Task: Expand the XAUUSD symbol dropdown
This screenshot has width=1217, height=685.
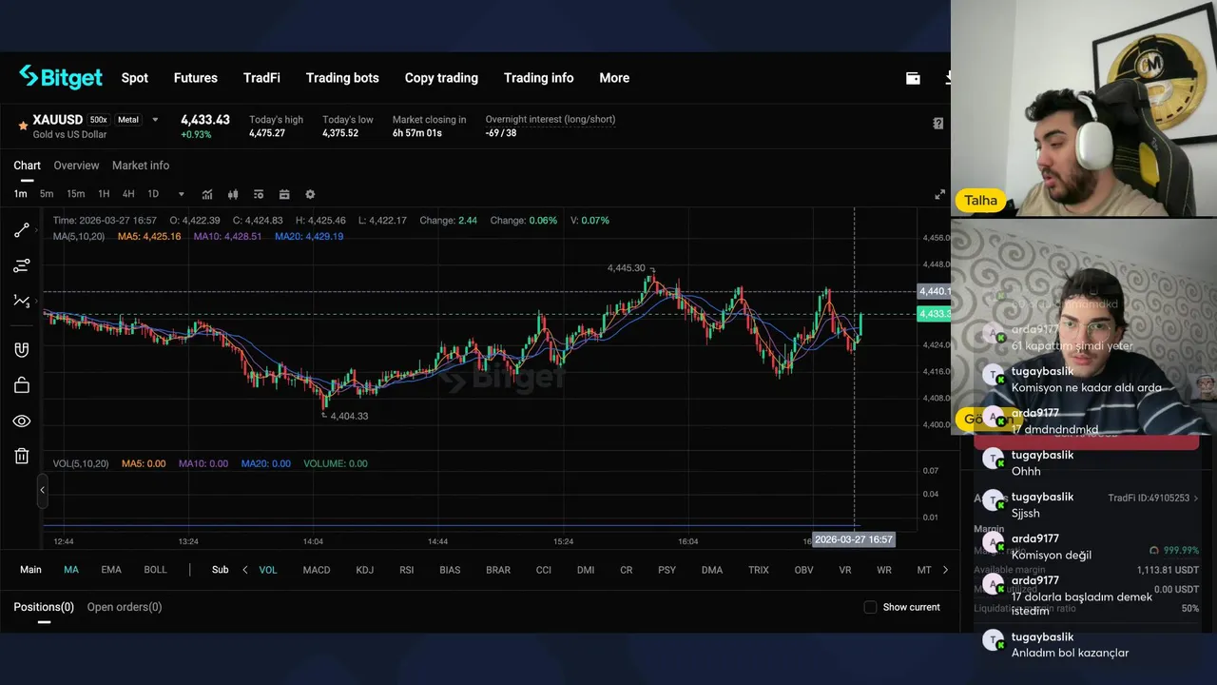Action: pos(155,120)
